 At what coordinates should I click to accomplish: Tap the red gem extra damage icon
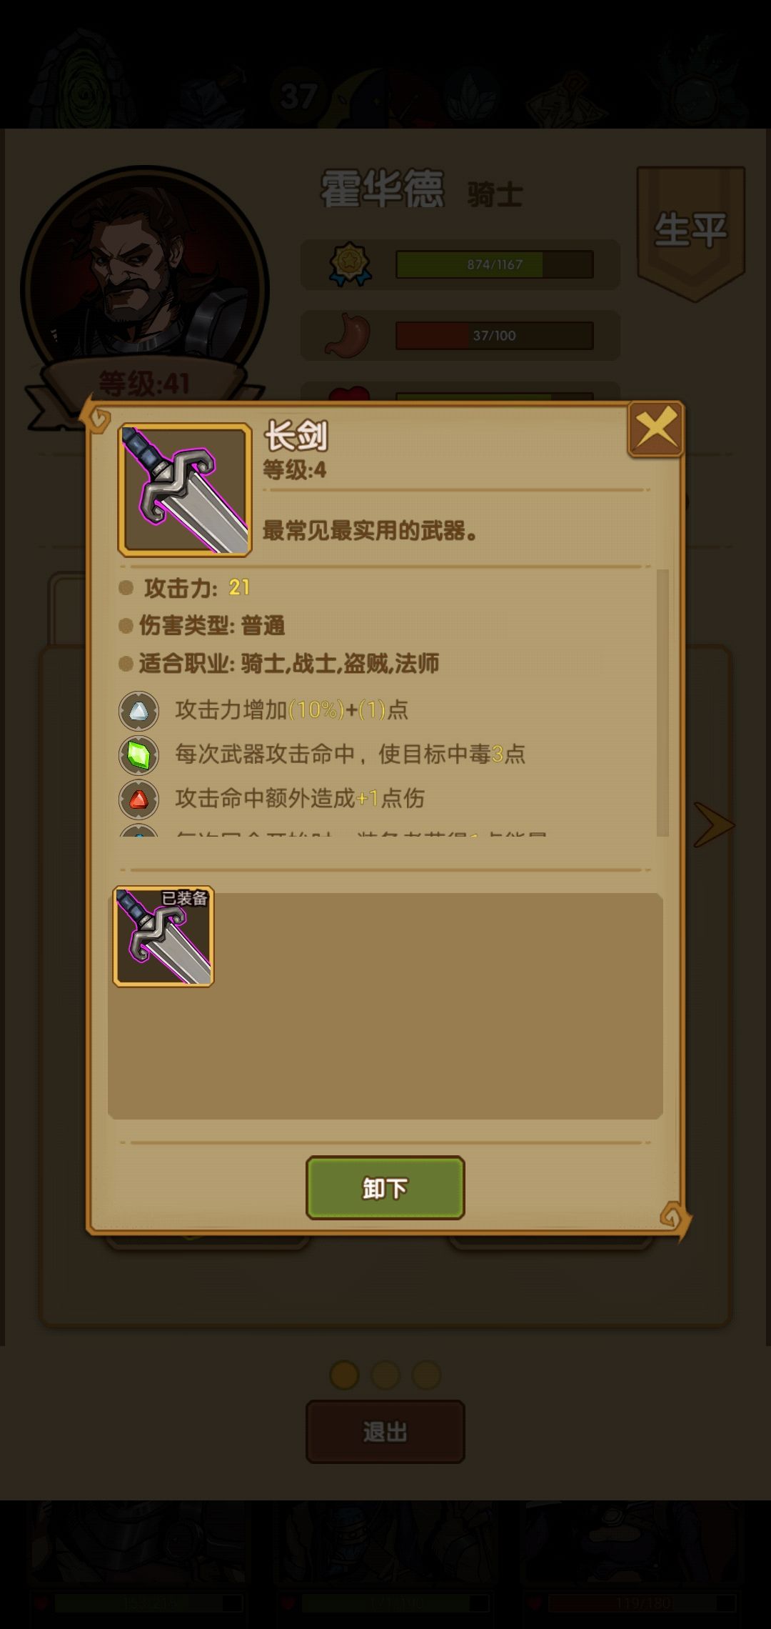click(138, 799)
